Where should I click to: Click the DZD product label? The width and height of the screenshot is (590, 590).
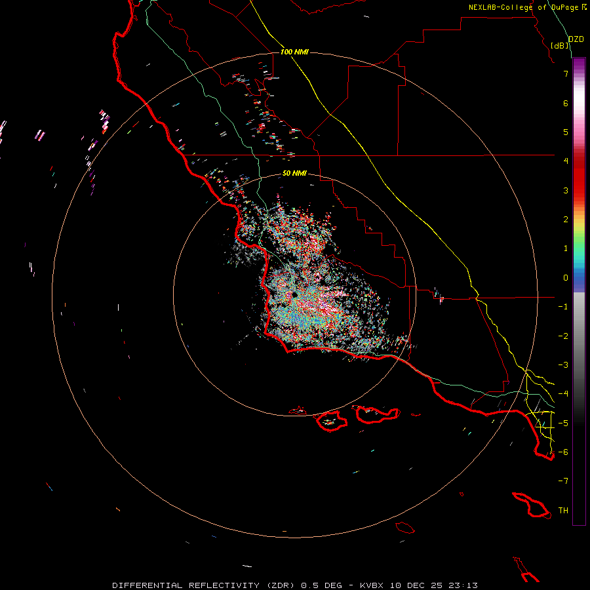(x=576, y=39)
